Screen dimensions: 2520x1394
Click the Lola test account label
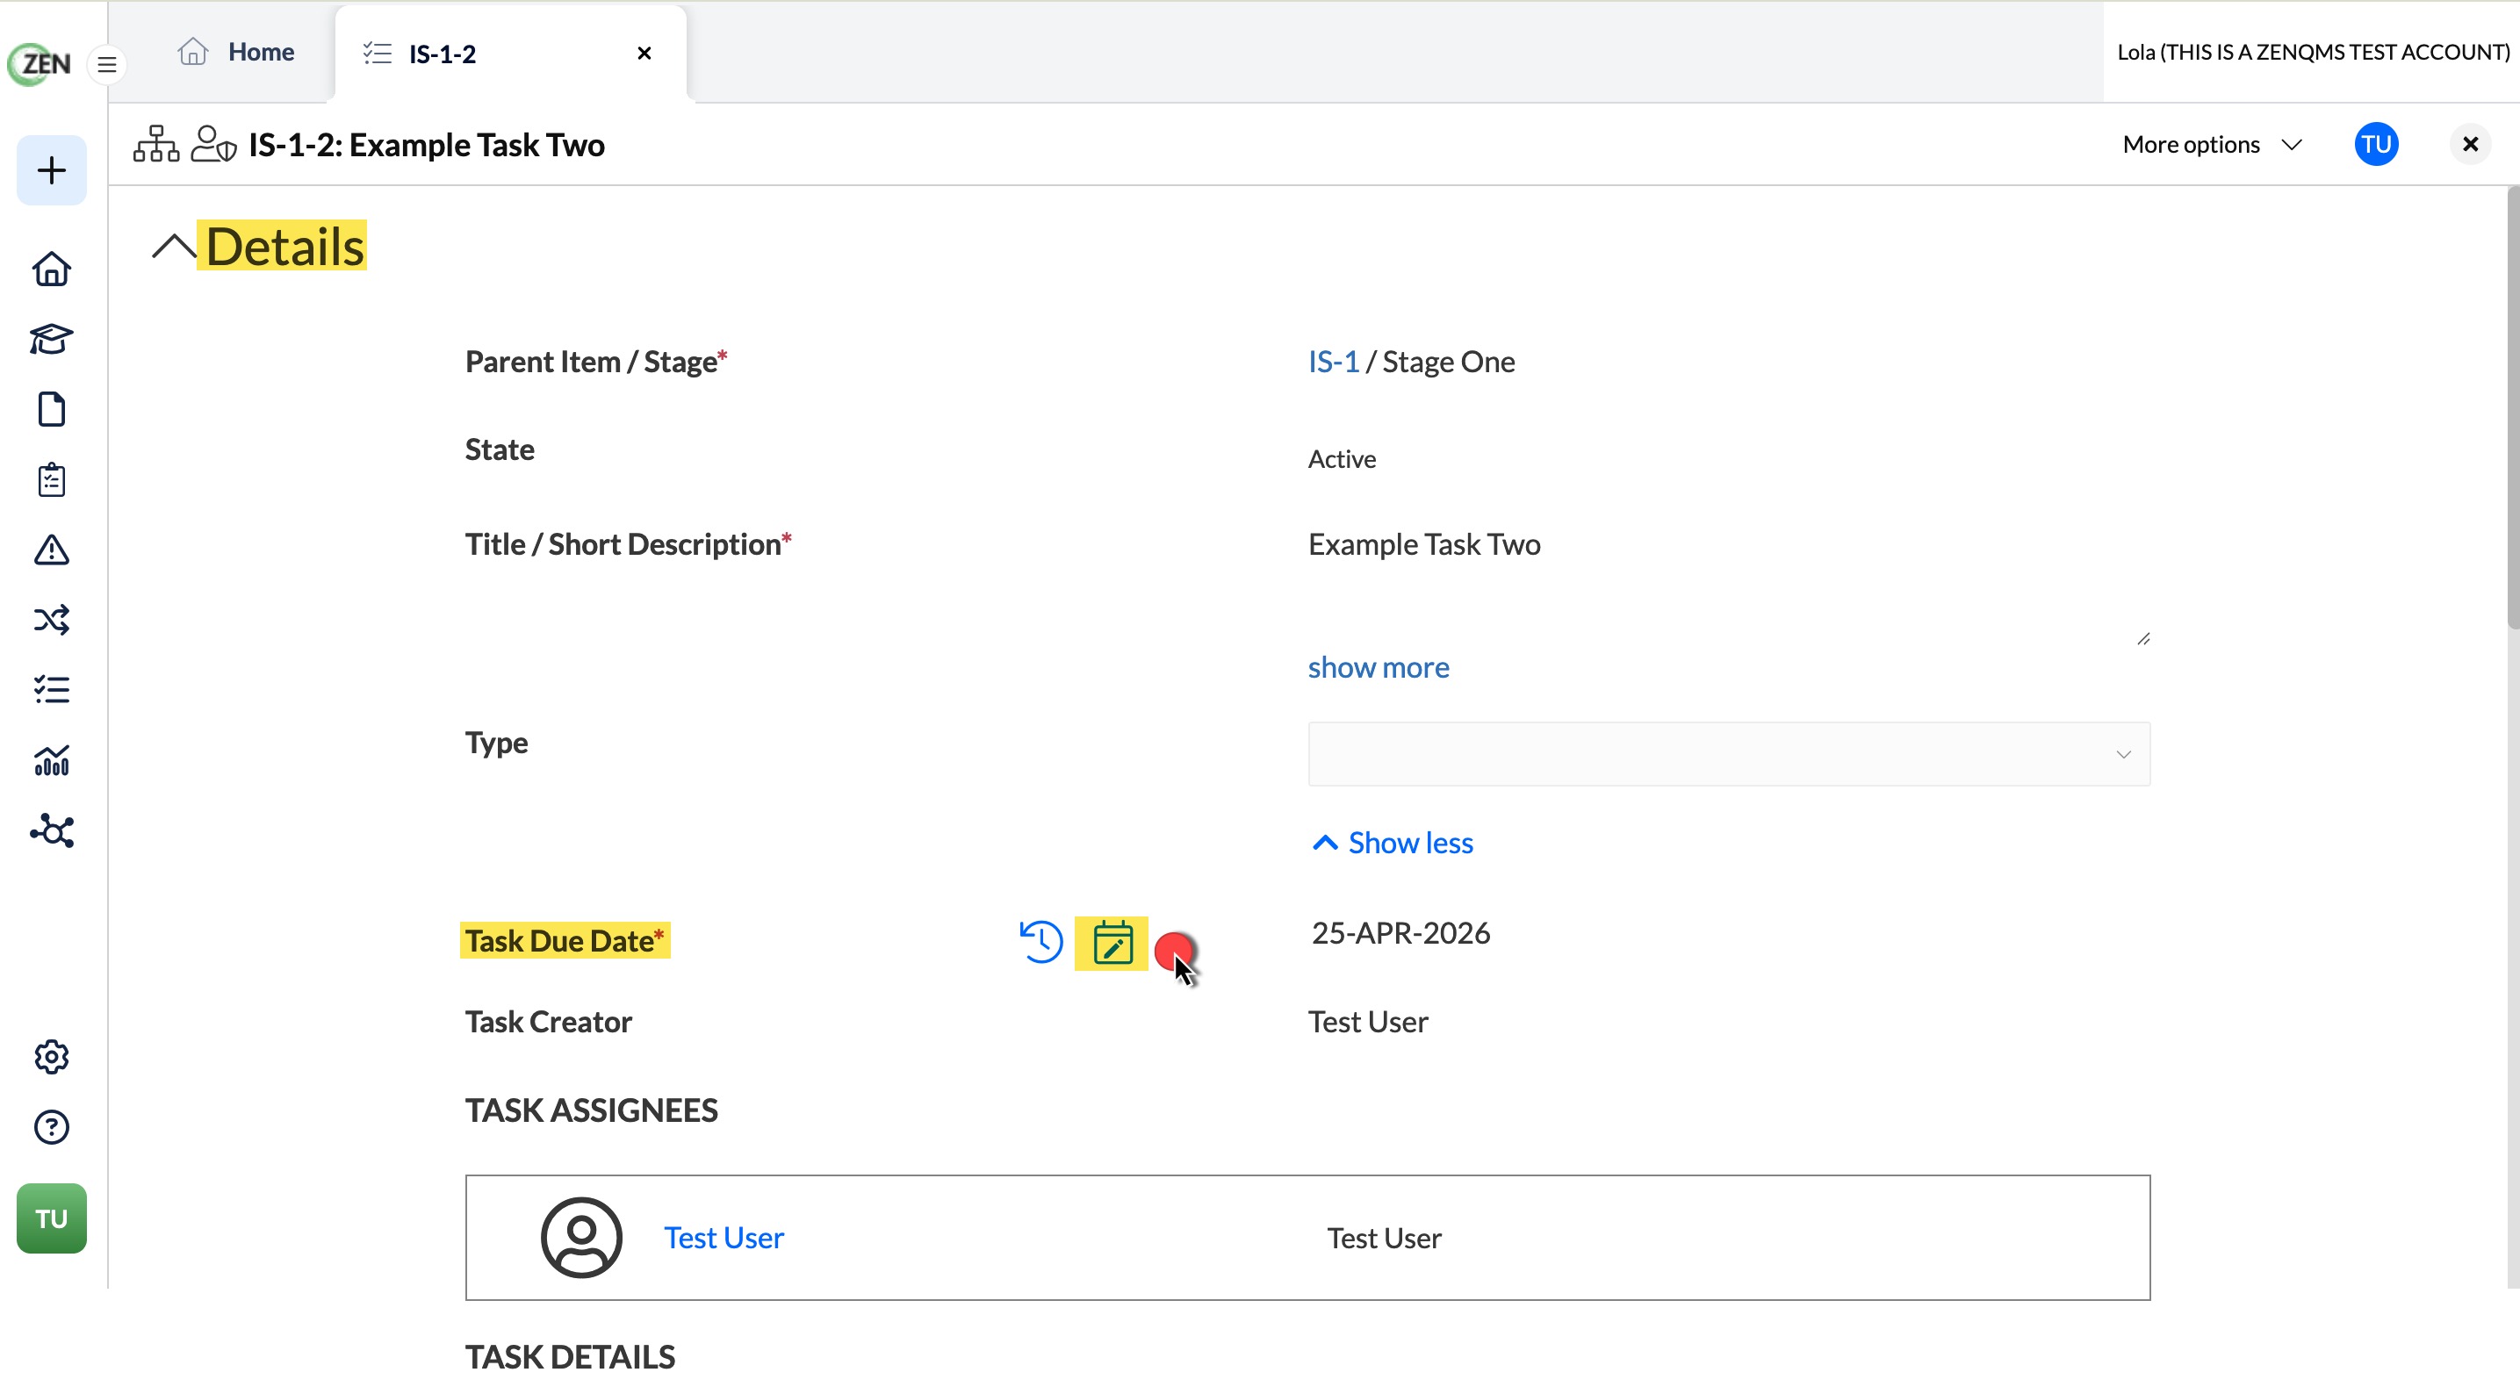point(2313,52)
